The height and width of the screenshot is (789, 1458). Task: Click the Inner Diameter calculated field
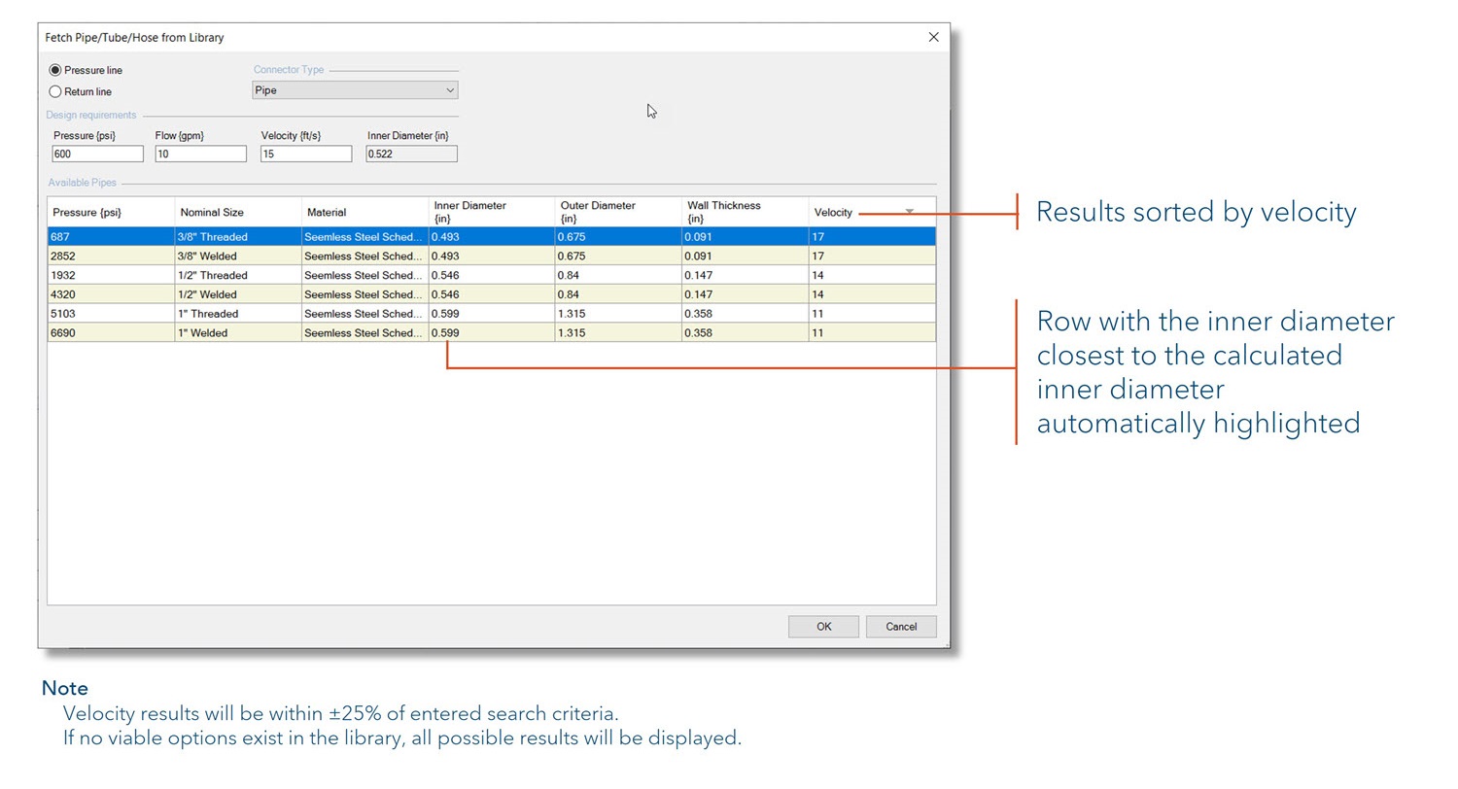coord(411,154)
